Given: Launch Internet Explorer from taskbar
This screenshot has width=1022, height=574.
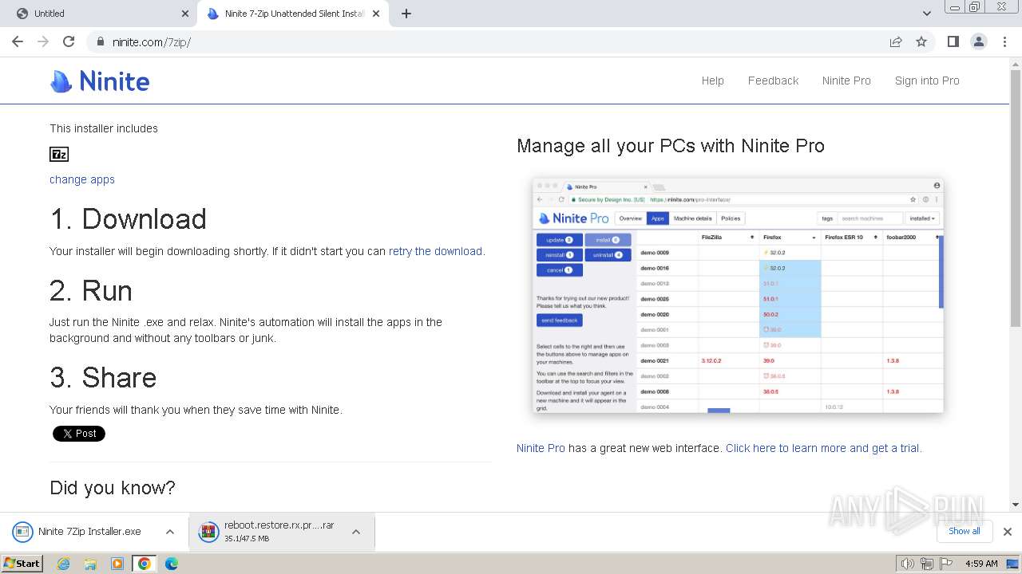Looking at the screenshot, I should point(63,564).
